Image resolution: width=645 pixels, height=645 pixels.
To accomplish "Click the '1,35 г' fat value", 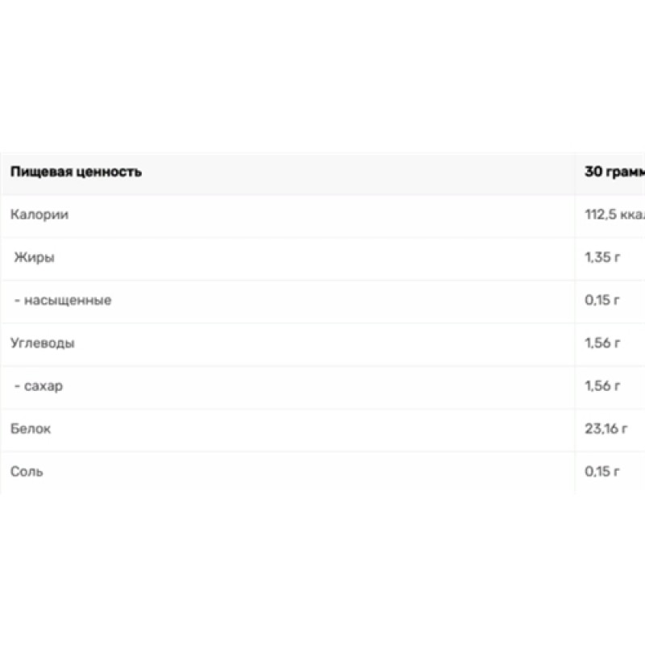I will click(601, 258).
